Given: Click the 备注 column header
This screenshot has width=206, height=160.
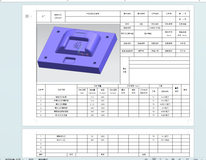Looking at the screenshot, I should pos(185,90).
